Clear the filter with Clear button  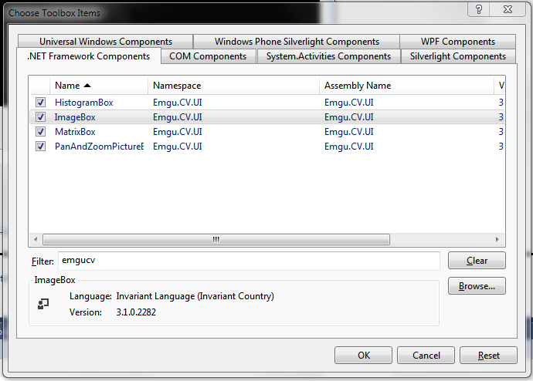477,261
